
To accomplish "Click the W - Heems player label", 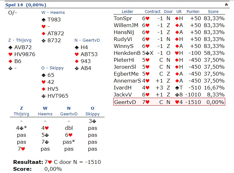I will point(53,13).
